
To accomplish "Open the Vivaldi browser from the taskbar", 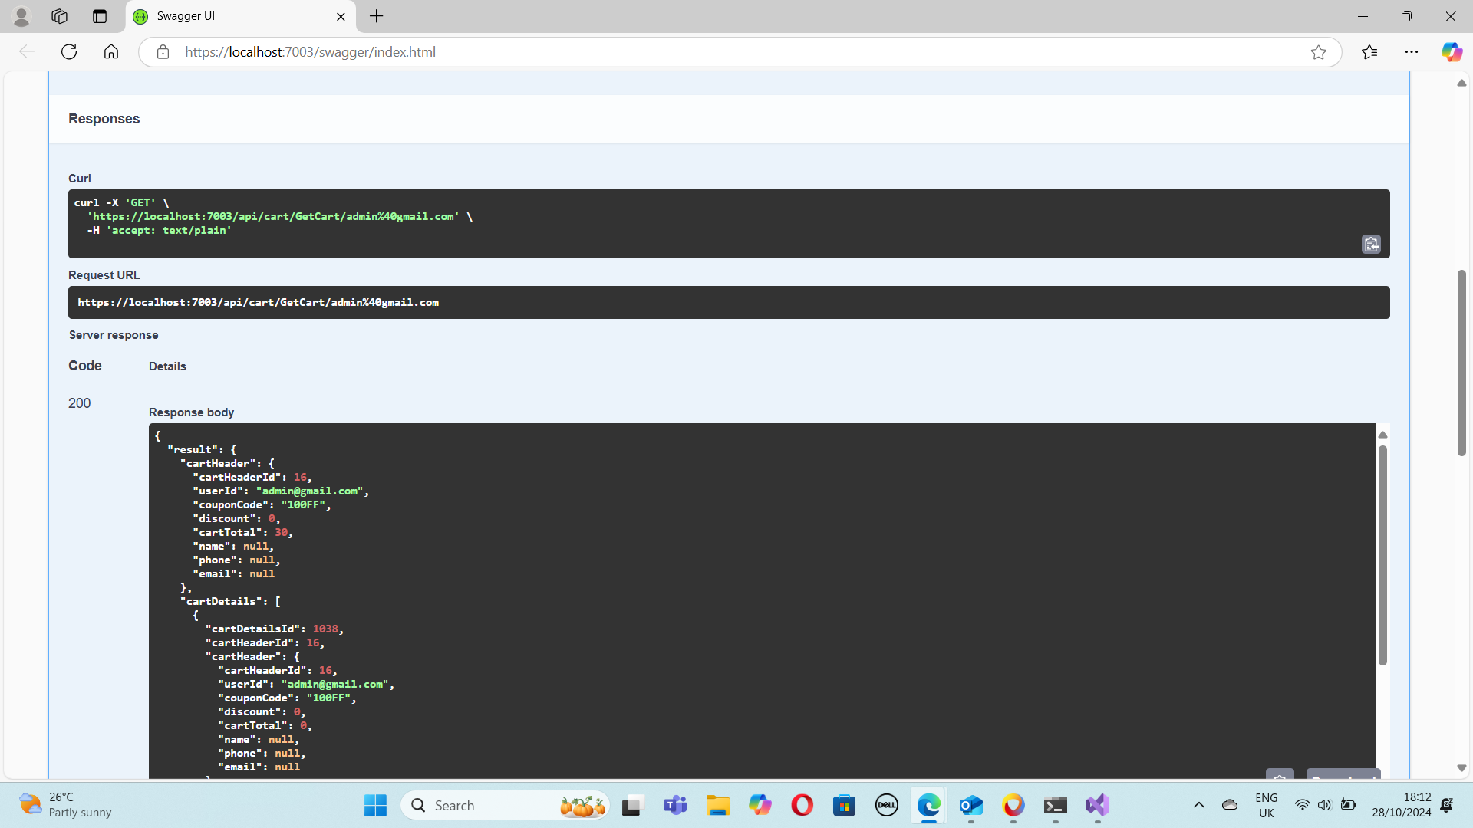I will click(x=1013, y=805).
